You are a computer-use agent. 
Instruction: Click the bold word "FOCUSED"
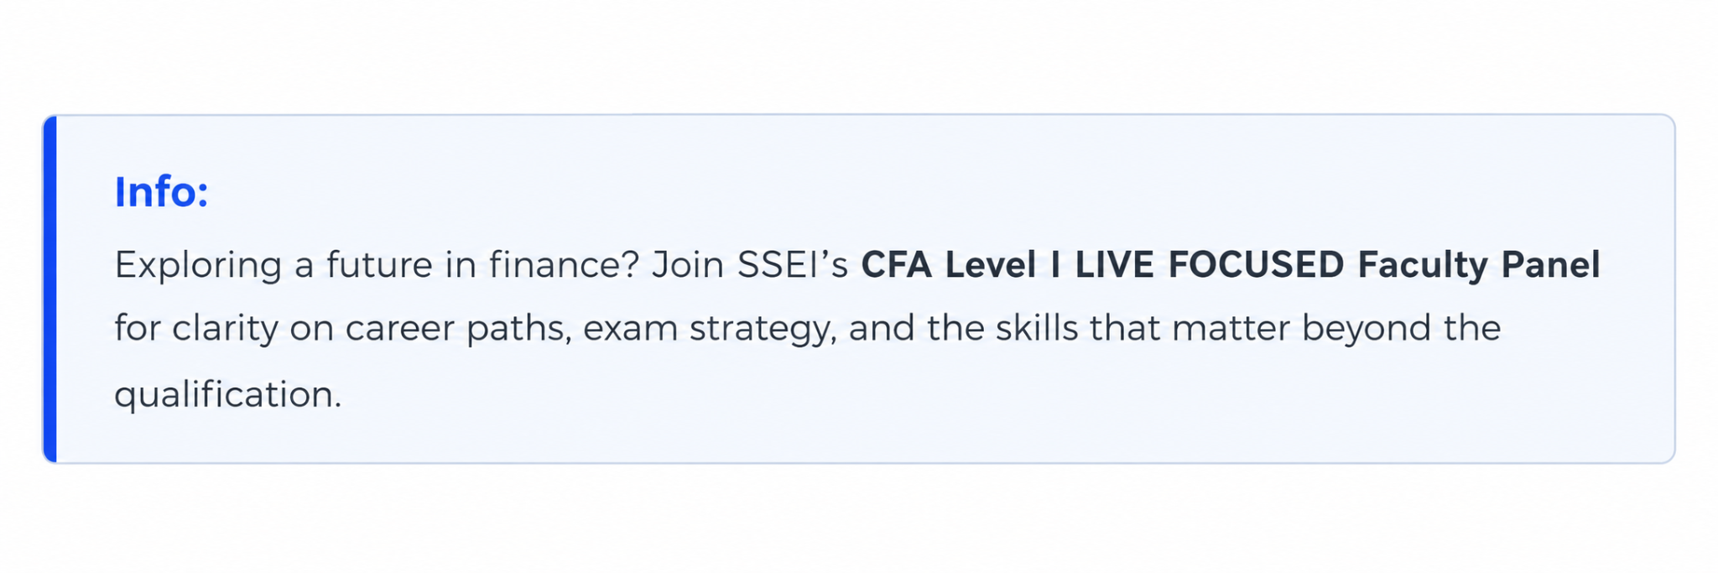(1256, 265)
